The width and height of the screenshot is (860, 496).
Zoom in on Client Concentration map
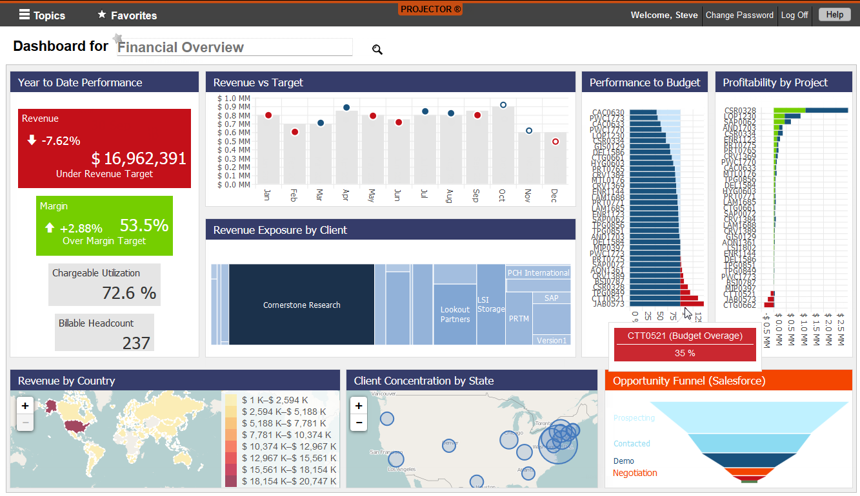(359, 406)
